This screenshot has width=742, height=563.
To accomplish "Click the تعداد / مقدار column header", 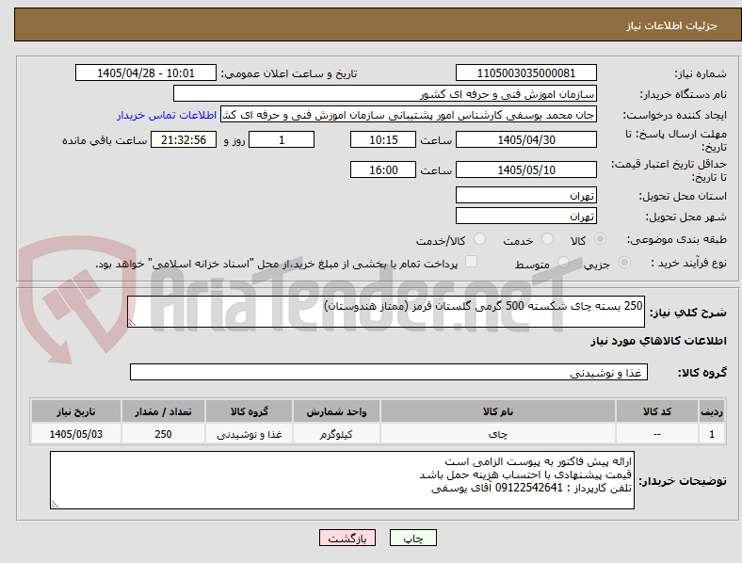I will tap(163, 411).
